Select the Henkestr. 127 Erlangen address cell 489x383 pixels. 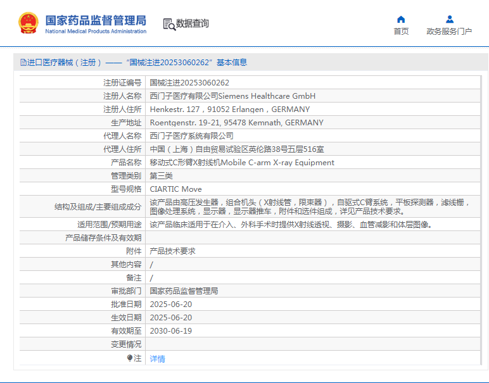[313, 109]
